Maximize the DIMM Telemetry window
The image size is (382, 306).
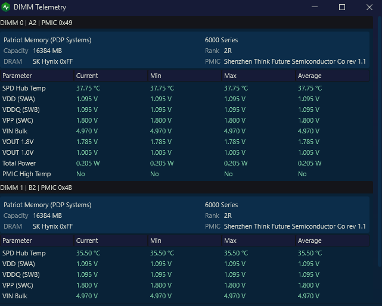[342, 7]
